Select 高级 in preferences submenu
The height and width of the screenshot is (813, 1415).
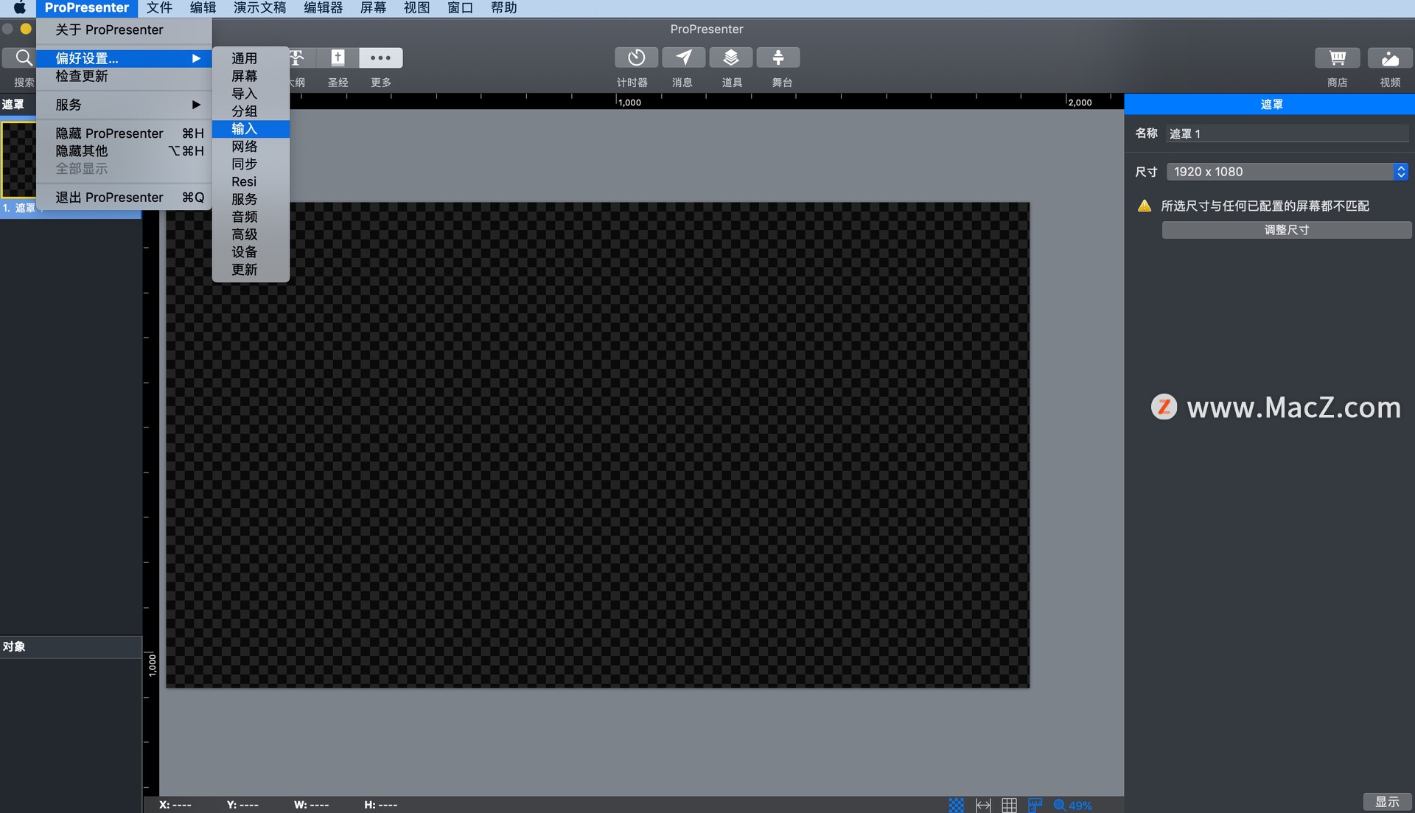pyautogui.click(x=251, y=234)
